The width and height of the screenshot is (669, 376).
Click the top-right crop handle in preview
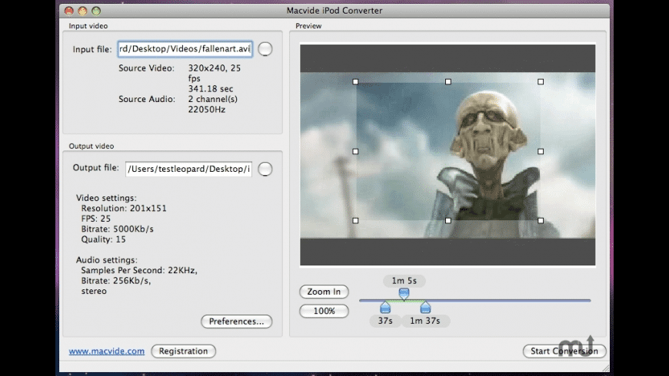541,82
